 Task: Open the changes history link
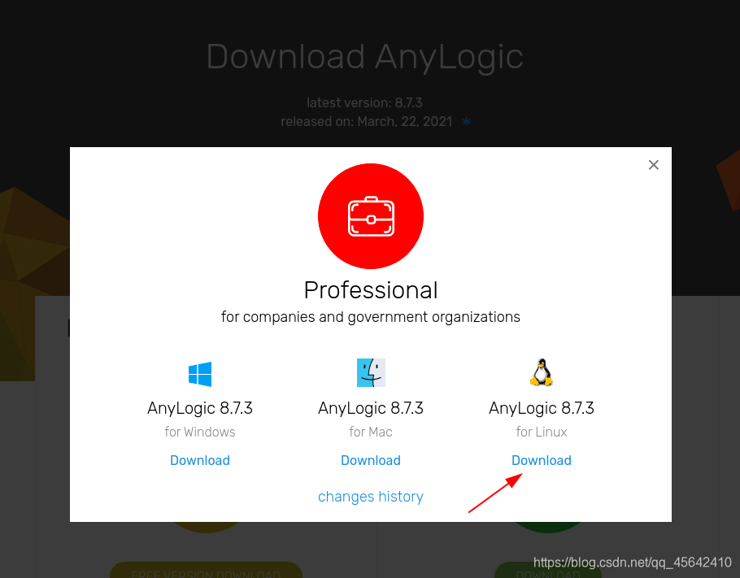click(x=371, y=497)
